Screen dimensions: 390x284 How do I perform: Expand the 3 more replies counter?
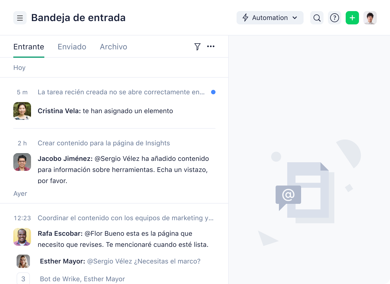click(x=23, y=278)
